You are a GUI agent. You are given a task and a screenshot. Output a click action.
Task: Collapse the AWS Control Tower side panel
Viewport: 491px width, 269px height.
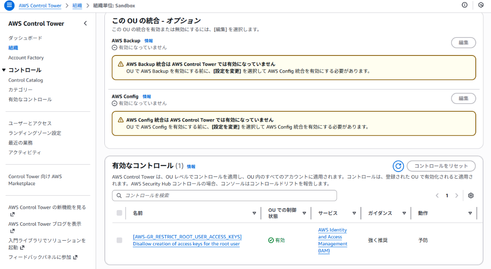[x=85, y=24]
